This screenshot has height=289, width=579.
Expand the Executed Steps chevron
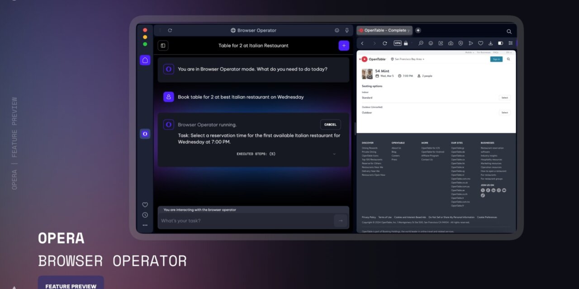[x=334, y=154]
